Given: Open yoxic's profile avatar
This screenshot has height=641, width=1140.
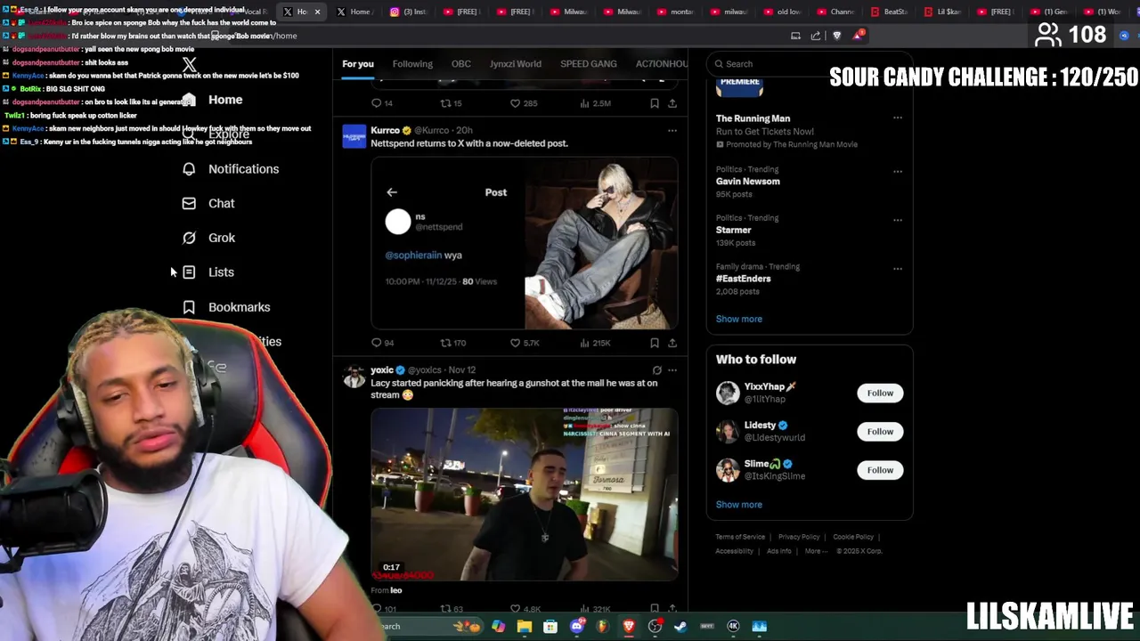Looking at the screenshot, I should pyautogui.click(x=354, y=377).
